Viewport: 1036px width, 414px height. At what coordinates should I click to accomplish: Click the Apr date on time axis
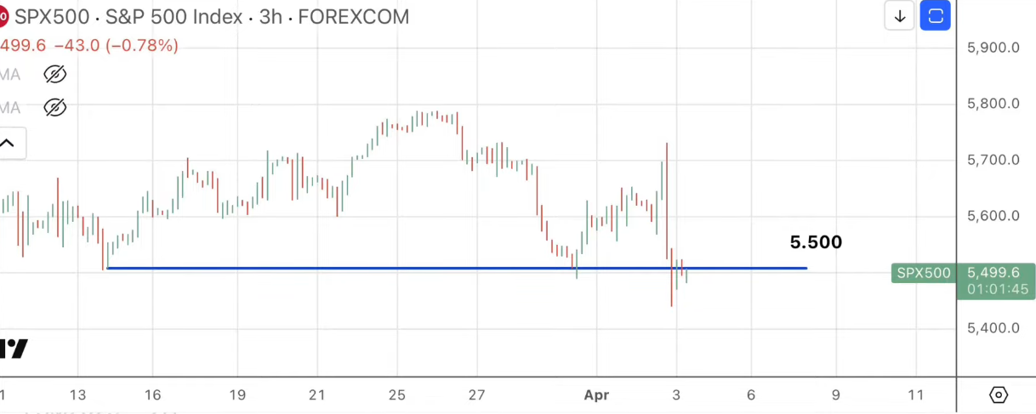pyautogui.click(x=595, y=394)
